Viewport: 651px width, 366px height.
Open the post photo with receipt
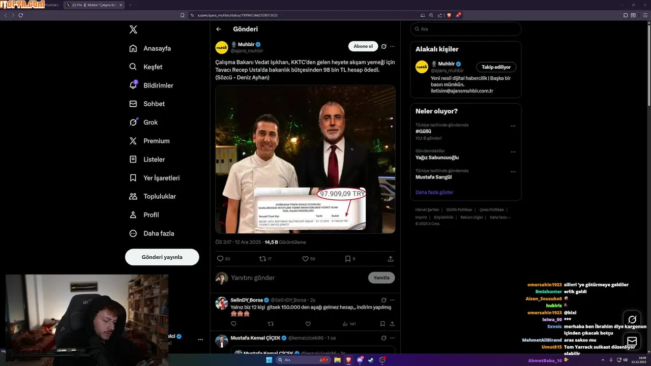point(305,159)
